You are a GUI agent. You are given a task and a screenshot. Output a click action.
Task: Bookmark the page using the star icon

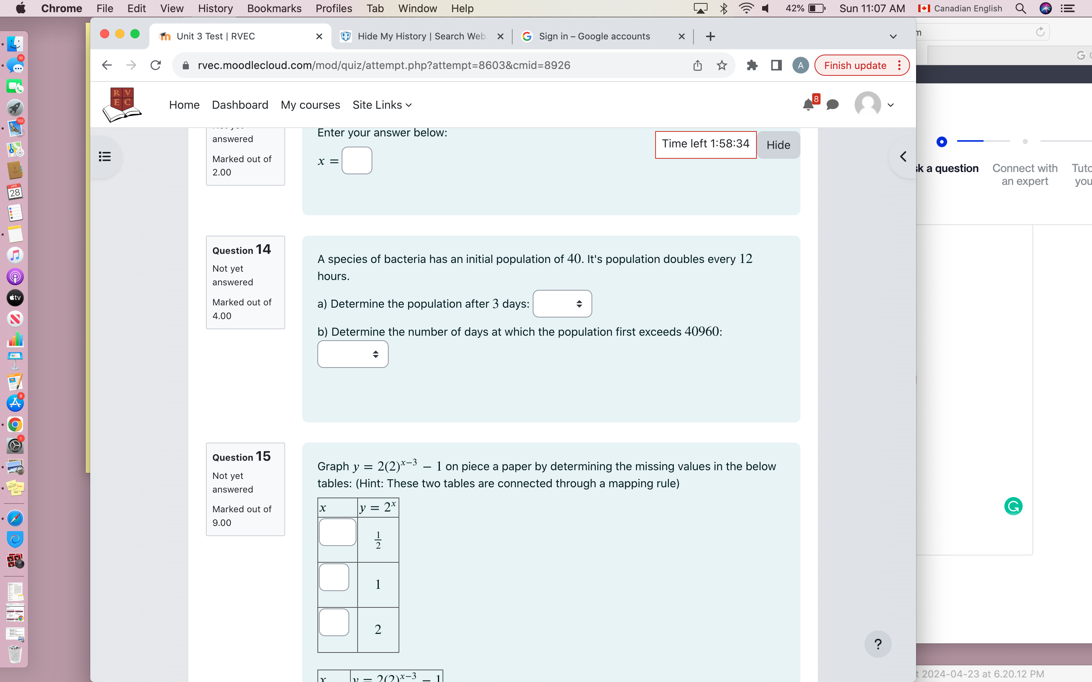[x=721, y=65]
